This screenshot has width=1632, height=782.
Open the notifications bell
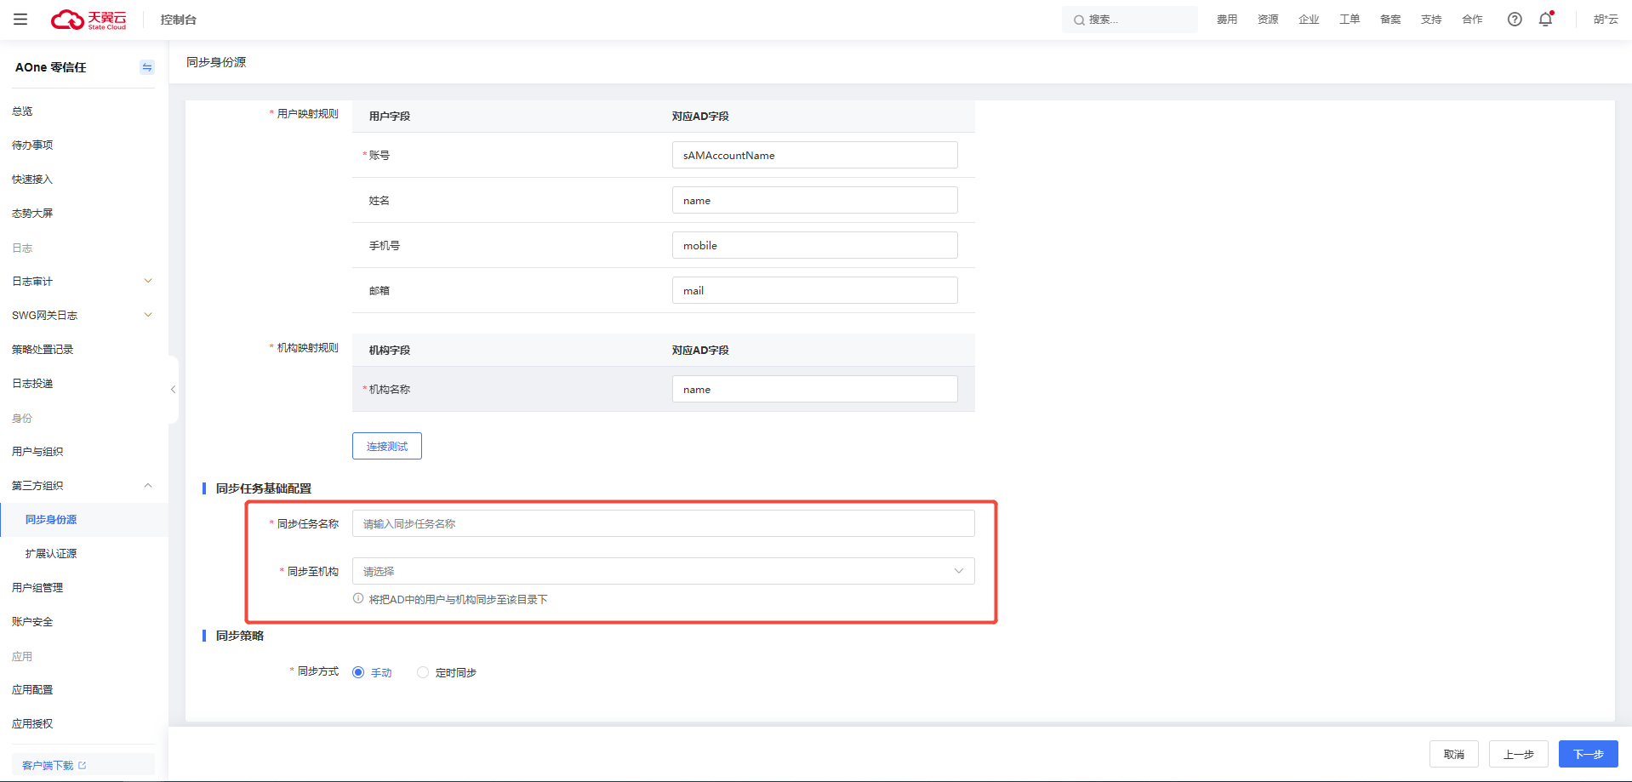pos(1545,20)
